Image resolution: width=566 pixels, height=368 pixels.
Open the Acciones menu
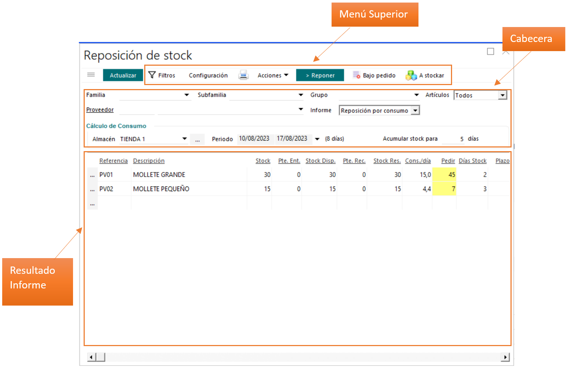273,75
